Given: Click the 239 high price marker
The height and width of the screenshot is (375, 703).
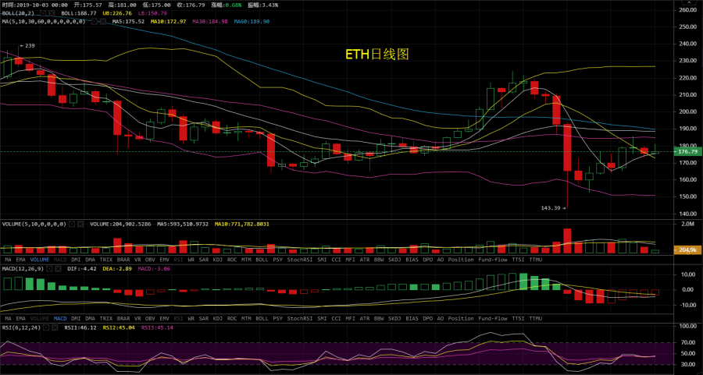Looking at the screenshot, I should pos(27,46).
